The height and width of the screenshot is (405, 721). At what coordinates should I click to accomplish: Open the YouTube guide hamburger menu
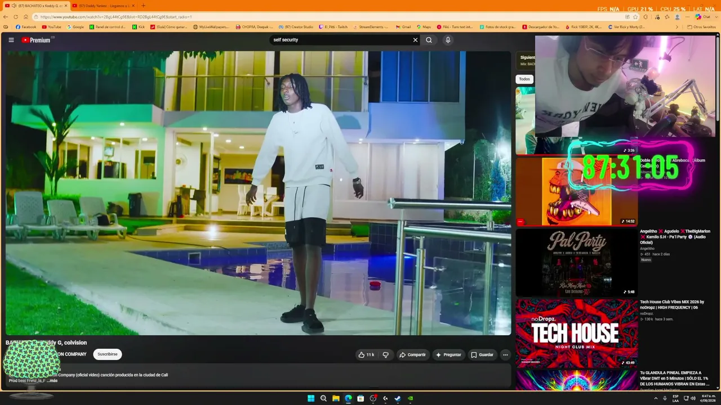click(x=11, y=40)
